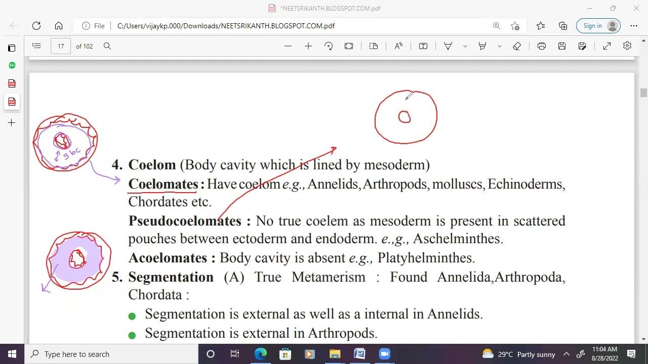Image resolution: width=648 pixels, height=364 pixels.
Task: Select the Draw pen tool
Action: pos(448,46)
